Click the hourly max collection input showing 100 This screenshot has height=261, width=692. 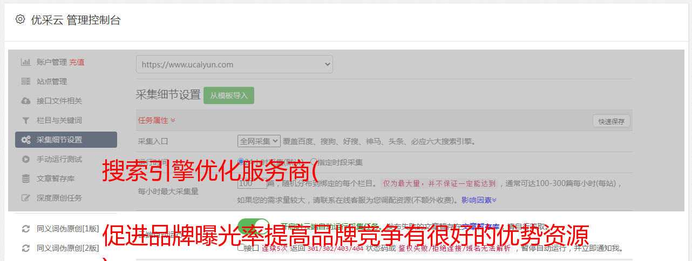click(252, 183)
